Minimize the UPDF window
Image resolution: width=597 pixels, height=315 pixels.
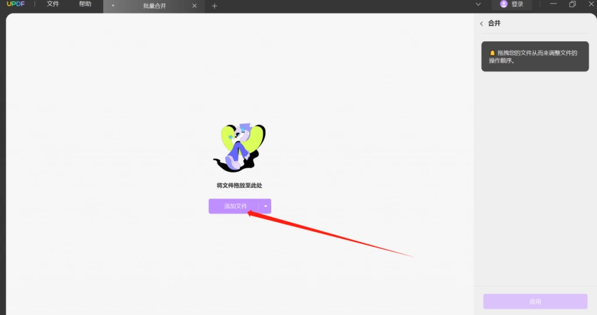click(x=553, y=4)
